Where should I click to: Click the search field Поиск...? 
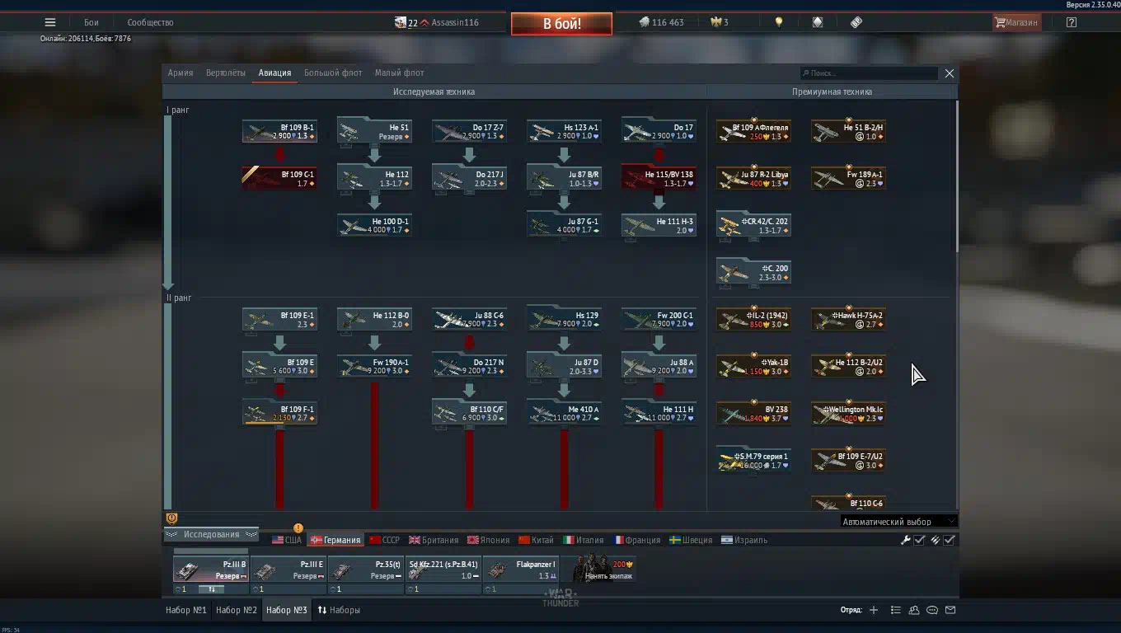[869, 73]
